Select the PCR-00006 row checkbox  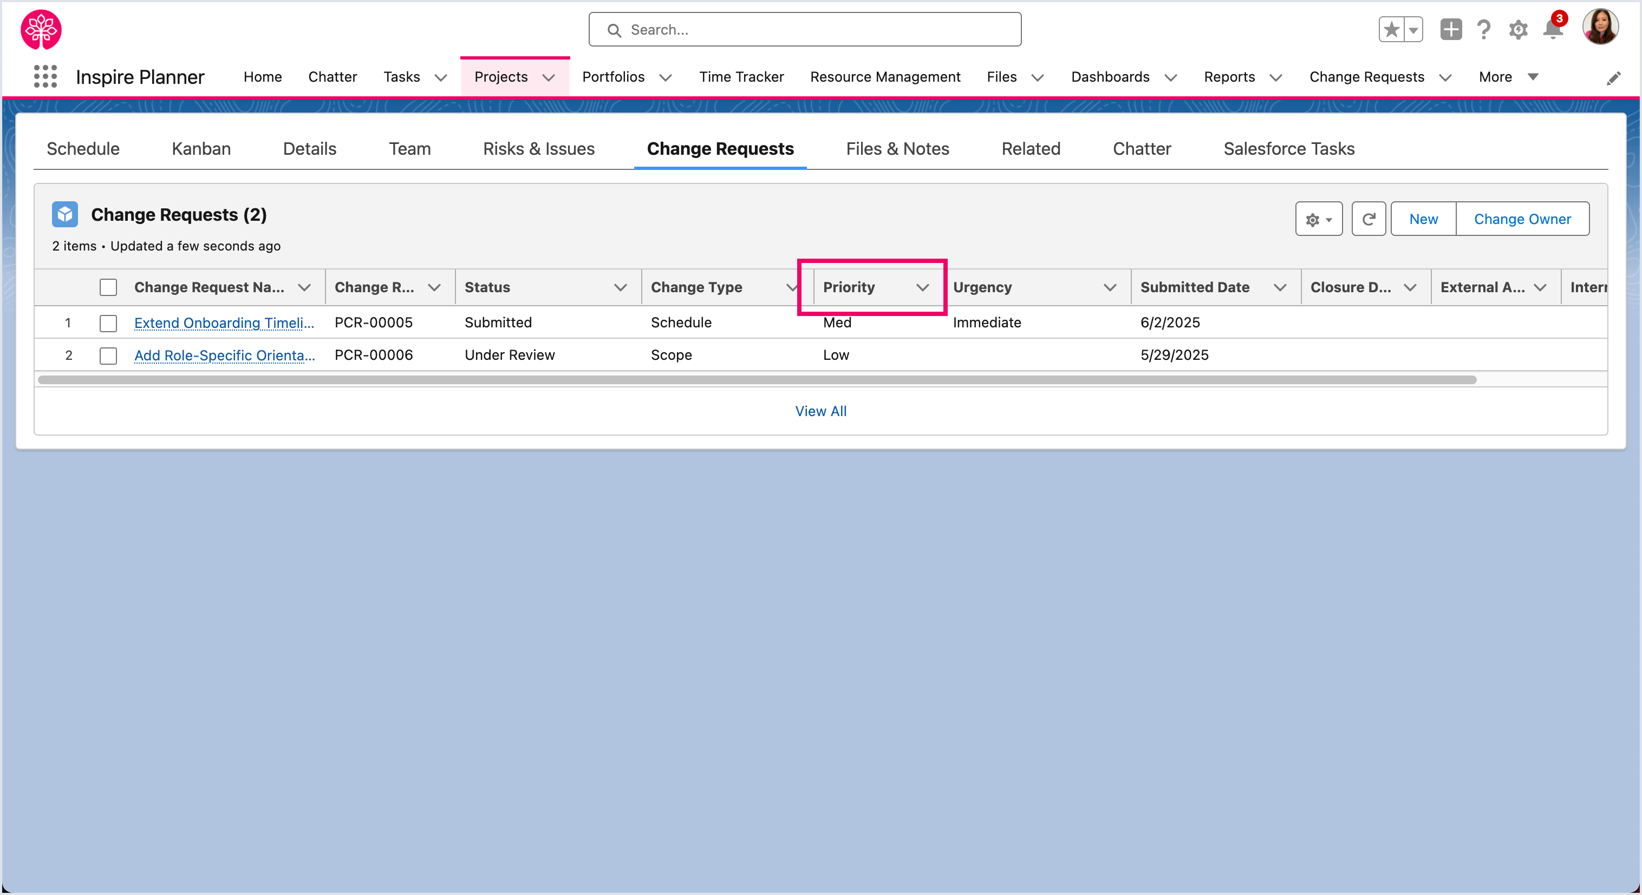click(x=108, y=356)
